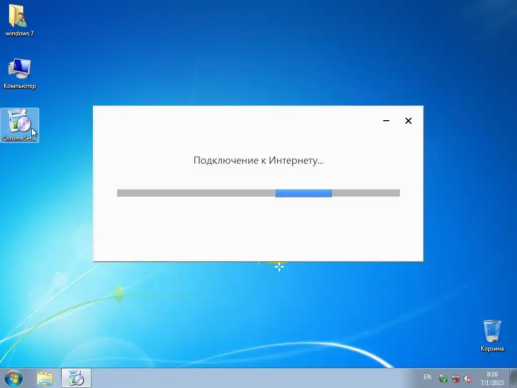This screenshot has height=388, width=517.
Task: Open the Windows Start menu orb
Action: [x=13, y=378]
